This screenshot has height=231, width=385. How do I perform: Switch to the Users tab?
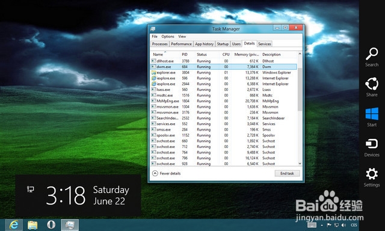click(x=236, y=44)
